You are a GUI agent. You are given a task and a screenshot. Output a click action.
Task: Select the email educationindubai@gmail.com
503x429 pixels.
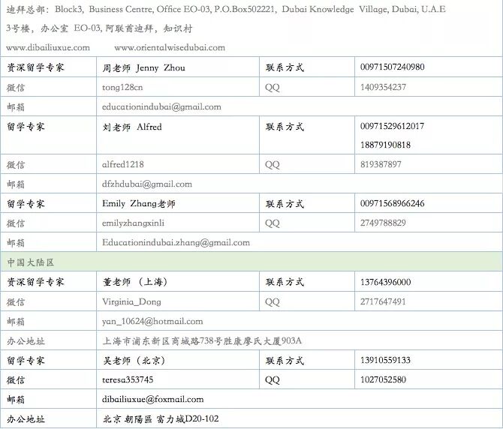[x=161, y=107]
